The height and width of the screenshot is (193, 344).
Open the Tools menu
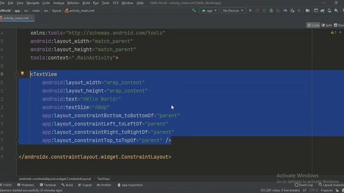(105, 3)
